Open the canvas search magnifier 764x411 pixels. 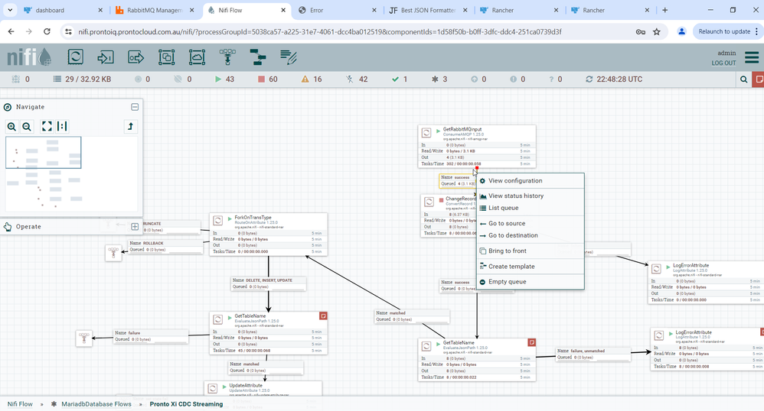tap(743, 79)
